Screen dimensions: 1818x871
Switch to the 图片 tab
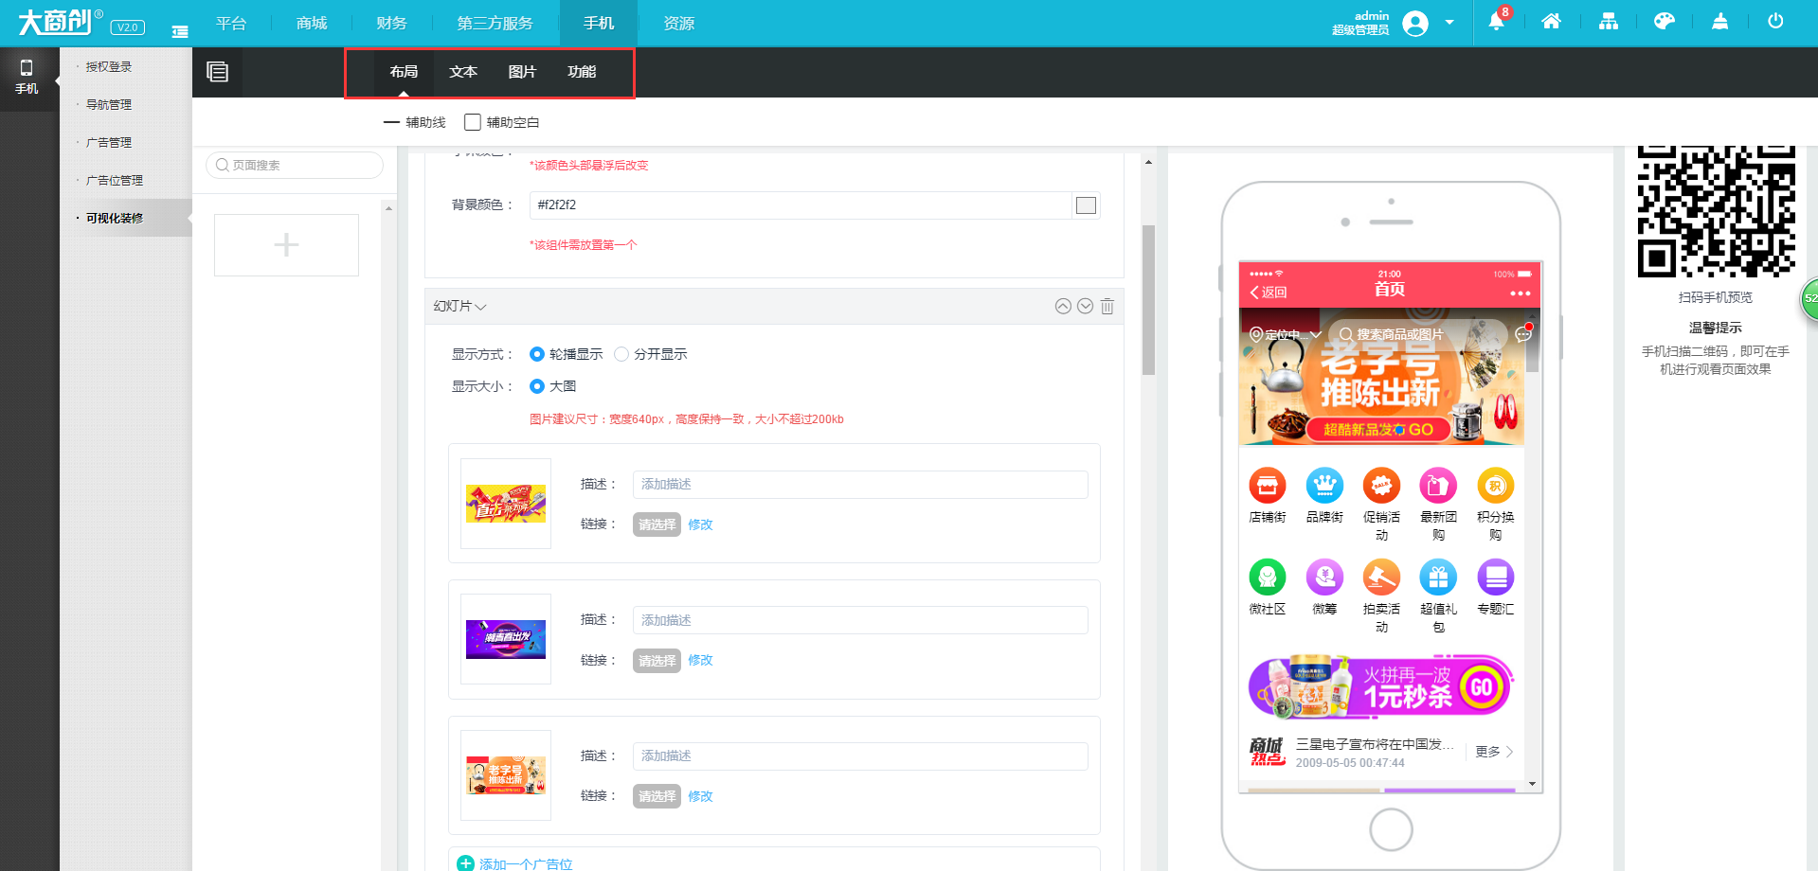[x=522, y=72]
